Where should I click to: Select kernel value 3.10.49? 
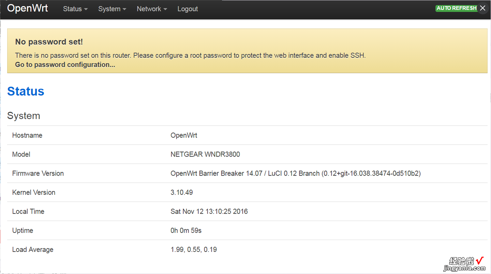click(x=182, y=192)
